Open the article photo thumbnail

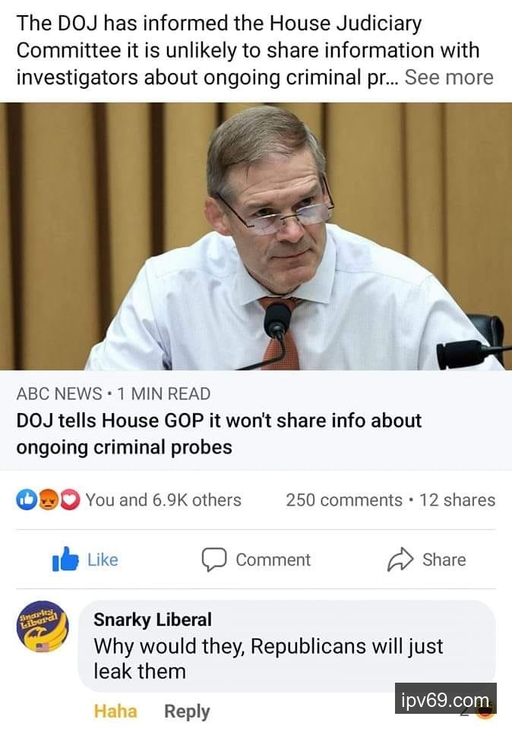tap(256, 236)
